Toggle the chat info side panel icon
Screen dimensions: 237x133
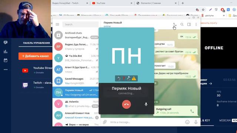pos(189,24)
